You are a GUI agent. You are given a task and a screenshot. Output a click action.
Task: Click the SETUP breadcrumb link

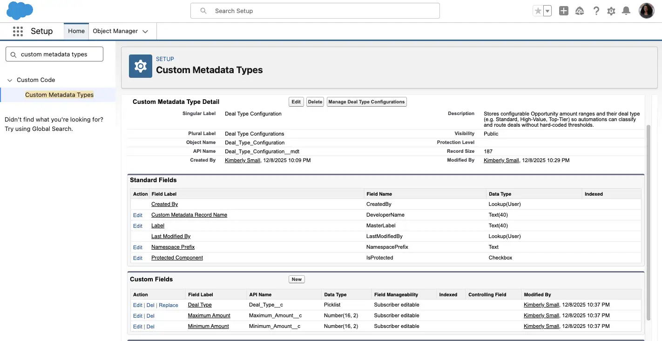165,59
